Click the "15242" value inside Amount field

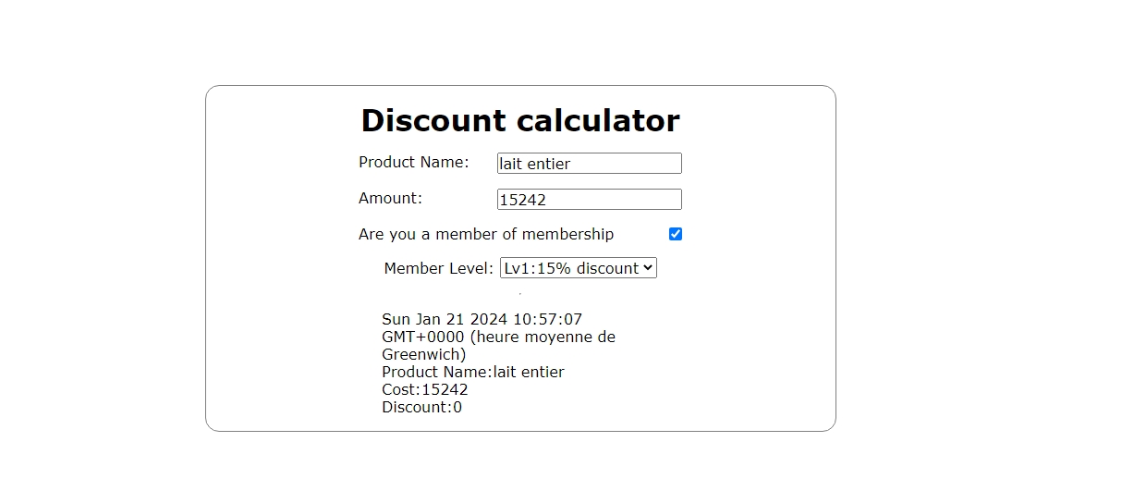click(x=523, y=200)
